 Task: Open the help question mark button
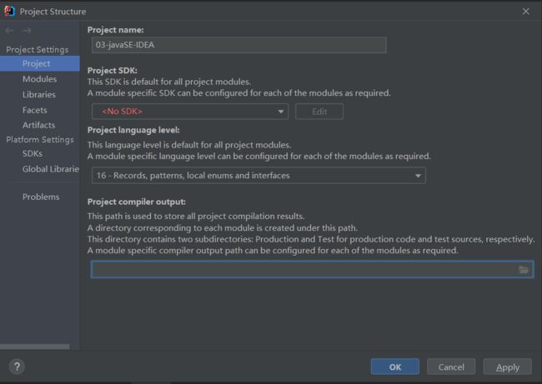pyautogui.click(x=17, y=367)
